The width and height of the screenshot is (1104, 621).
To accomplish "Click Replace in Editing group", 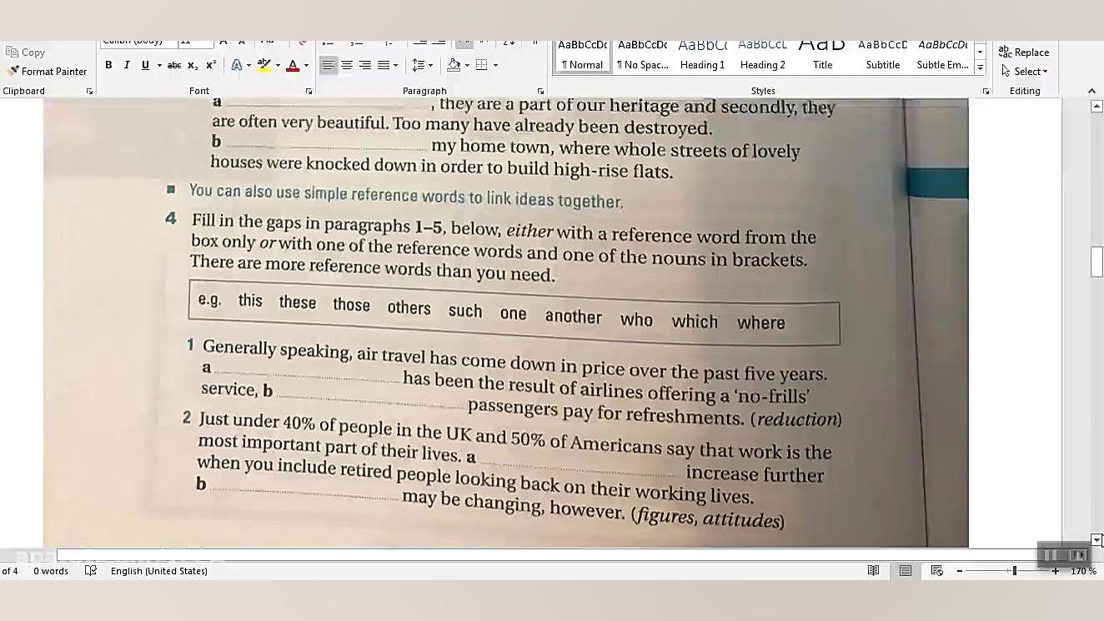I will click(1024, 52).
